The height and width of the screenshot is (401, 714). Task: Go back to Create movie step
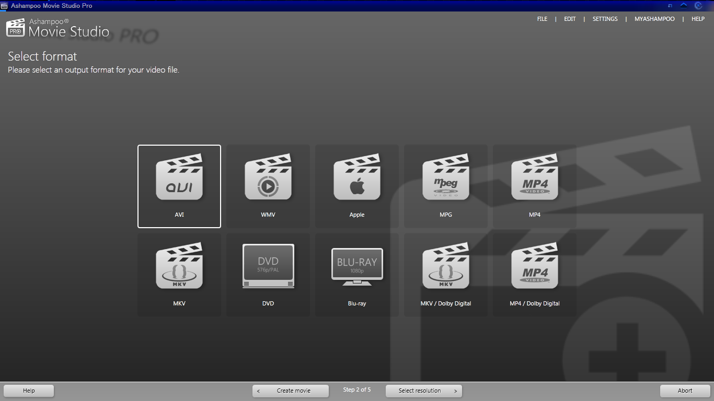291,391
